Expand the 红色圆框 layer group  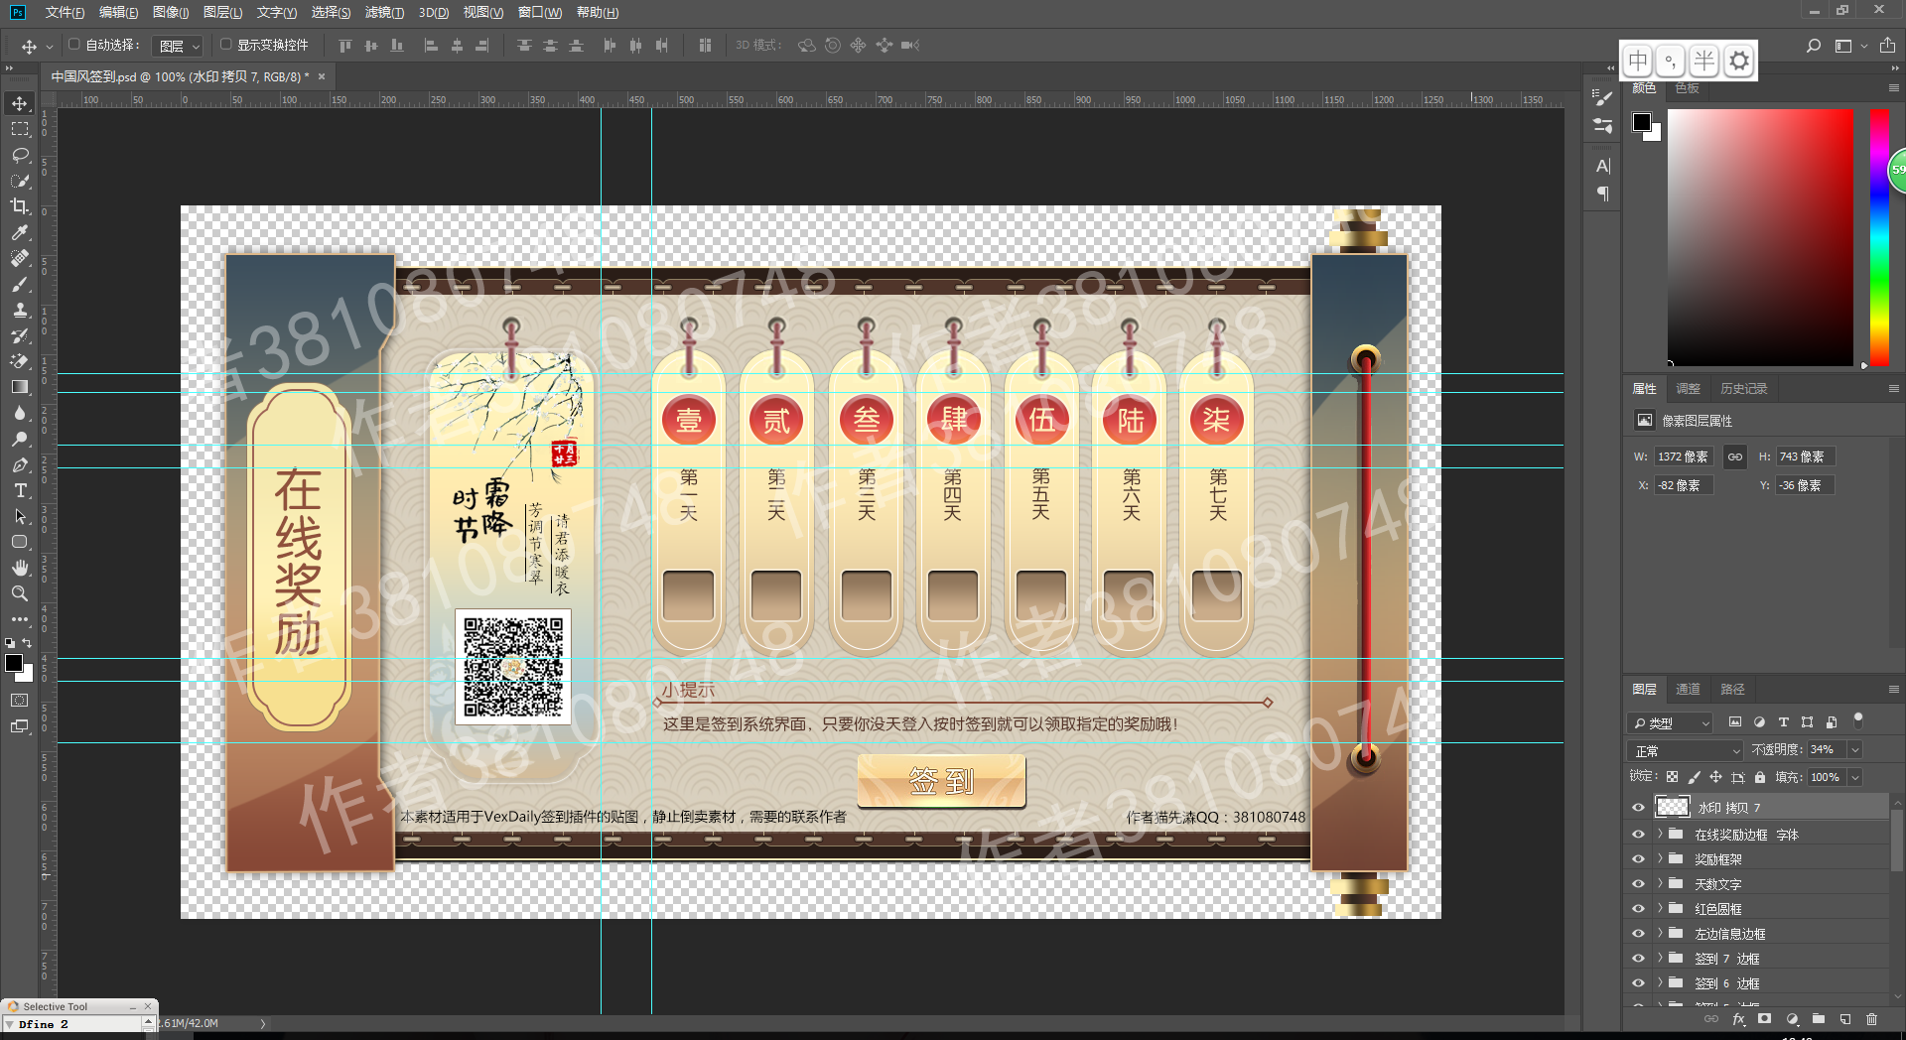(x=1659, y=909)
